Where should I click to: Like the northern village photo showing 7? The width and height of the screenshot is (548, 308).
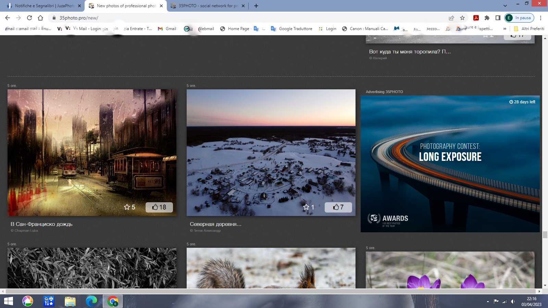[338, 207]
